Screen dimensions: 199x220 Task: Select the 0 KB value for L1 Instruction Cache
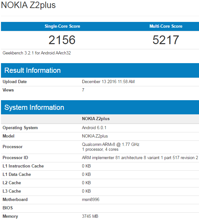[x=86, y=166]
